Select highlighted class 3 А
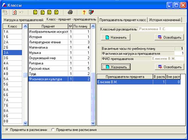 point(12,53)
